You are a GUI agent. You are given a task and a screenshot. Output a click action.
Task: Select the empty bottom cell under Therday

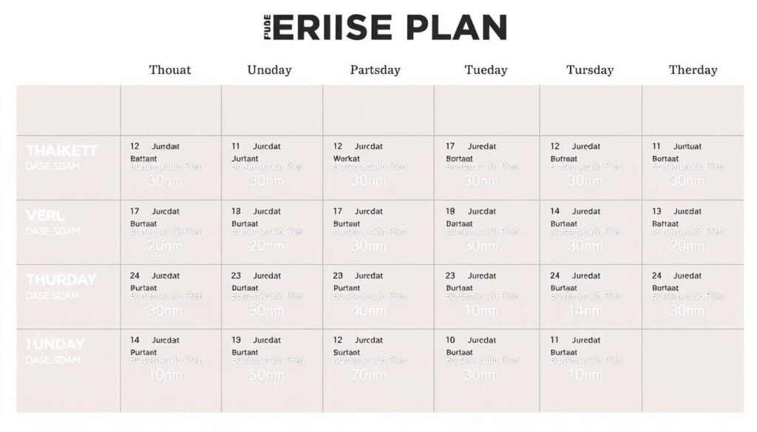pos(693,370)
